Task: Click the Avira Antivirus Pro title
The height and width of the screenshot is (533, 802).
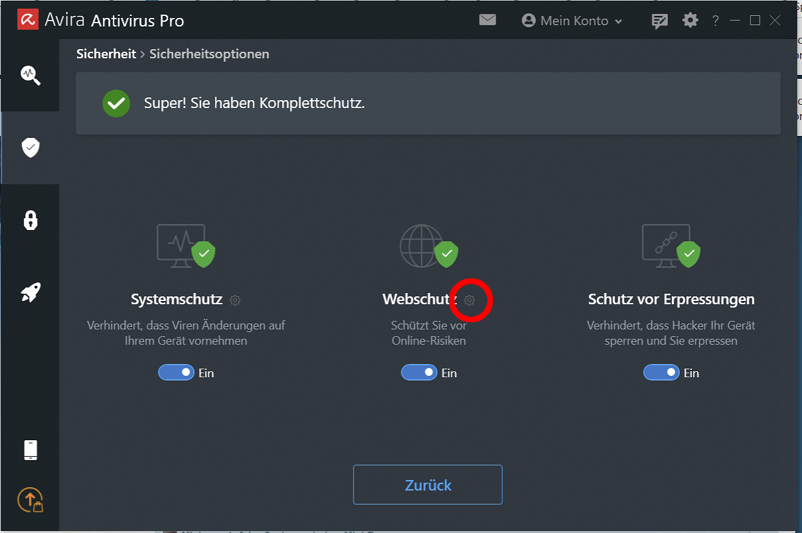Action: 114,21
